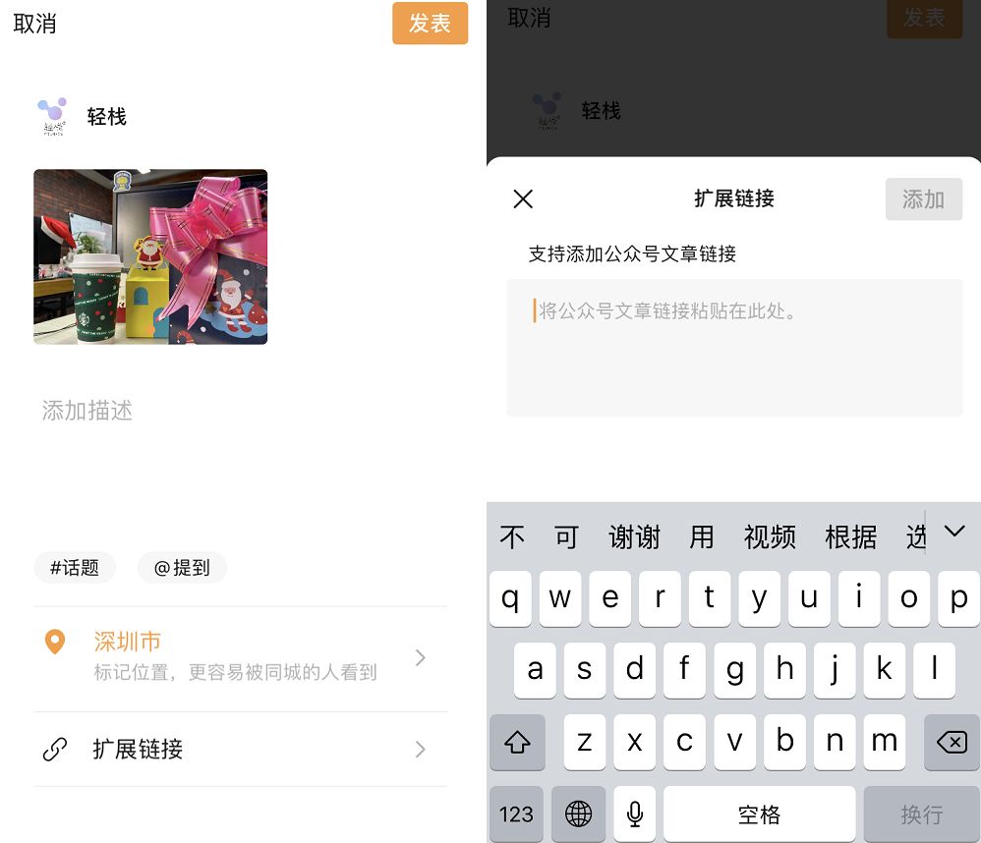Viewport: 981px width, 843px height.
Task: Publish the post with the 发表 button
Action: pos(430,25)
